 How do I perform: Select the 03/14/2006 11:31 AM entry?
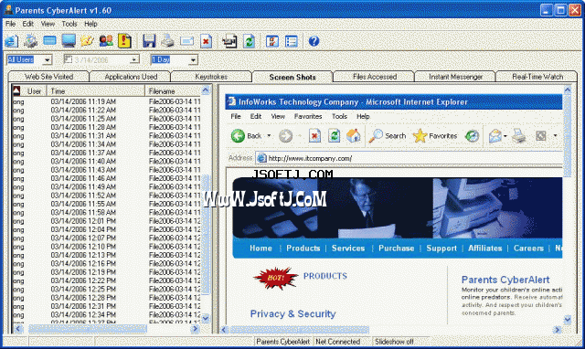pos(106,136)
